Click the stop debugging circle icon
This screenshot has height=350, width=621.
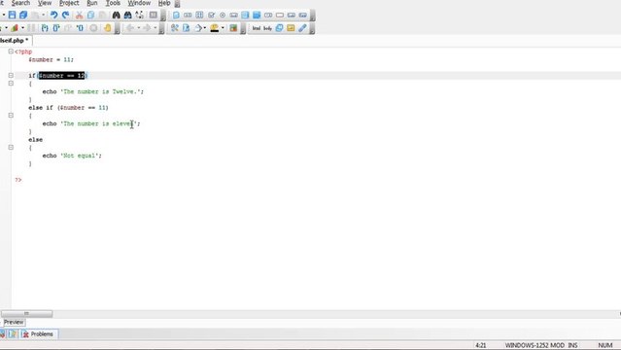(93, 28)
